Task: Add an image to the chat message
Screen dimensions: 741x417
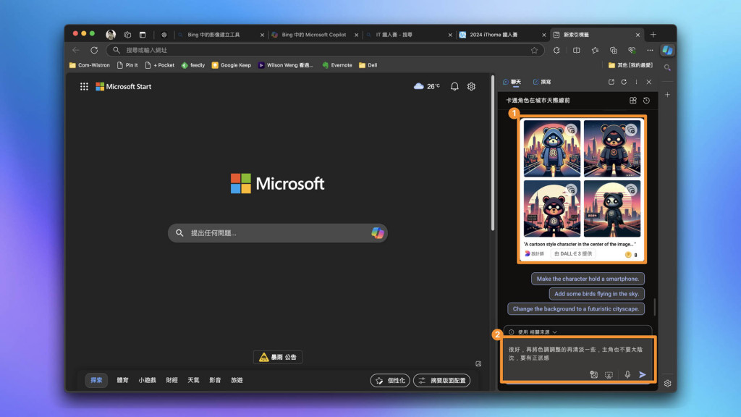Action: (x=594, y=374)
